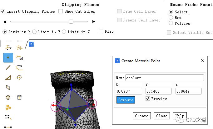Choose Polygon mouse probe function

[x=171, y=23]
